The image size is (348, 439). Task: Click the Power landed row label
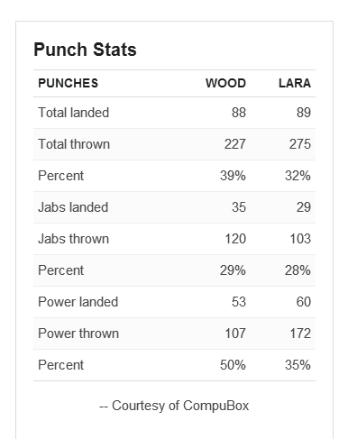tap(78, 302)
